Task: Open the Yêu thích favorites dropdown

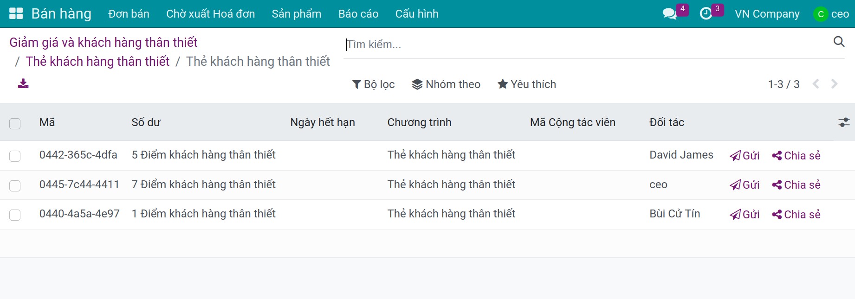Action: [527, 84]
